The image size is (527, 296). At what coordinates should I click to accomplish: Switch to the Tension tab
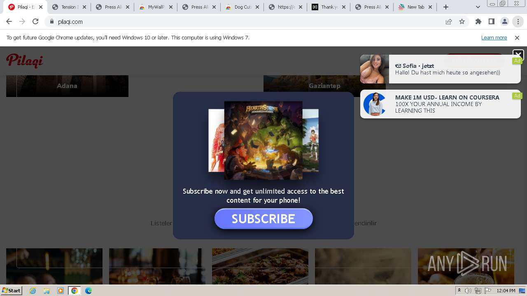coord(69,7)
